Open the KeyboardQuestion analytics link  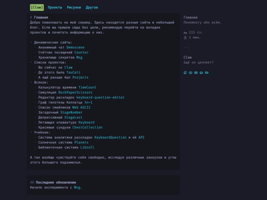tap(110, 137)
